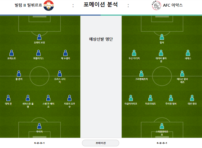
Task: Select the Ajax goalkeeper 스테켈렌뷔르흐 icon
Action: point(162,126)
